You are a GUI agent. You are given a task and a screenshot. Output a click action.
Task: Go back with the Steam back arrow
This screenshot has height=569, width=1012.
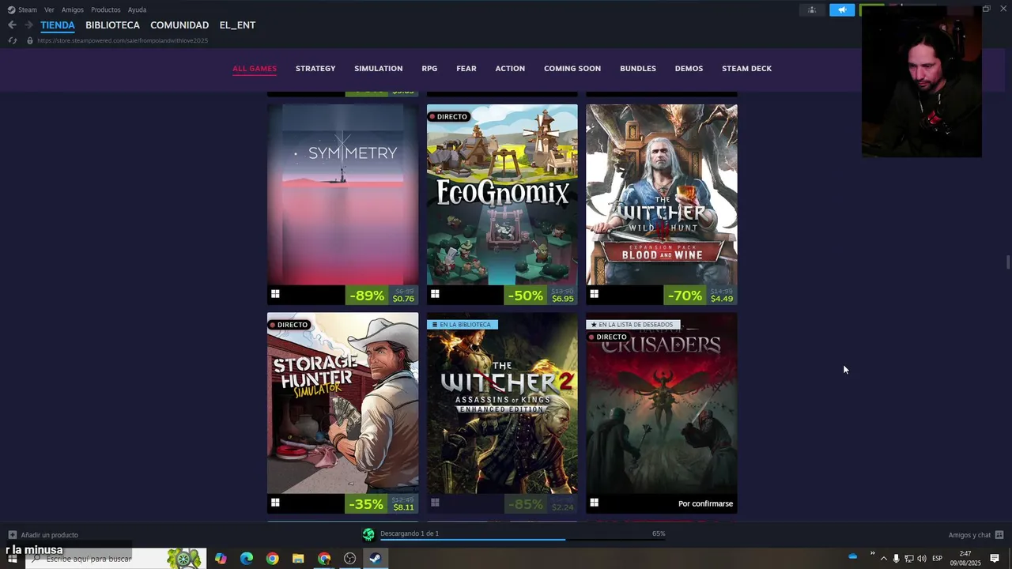click(12, 25)
